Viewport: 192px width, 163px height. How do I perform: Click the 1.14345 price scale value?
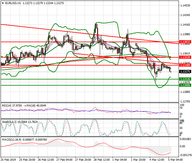(185, 15)
